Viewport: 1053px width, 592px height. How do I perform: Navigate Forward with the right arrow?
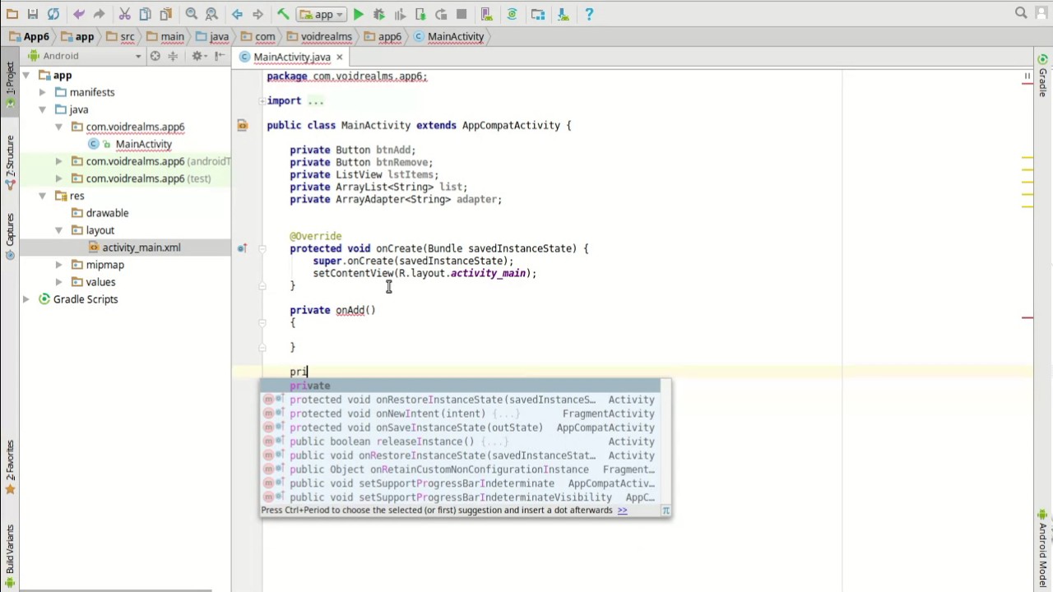coord(257,14)
